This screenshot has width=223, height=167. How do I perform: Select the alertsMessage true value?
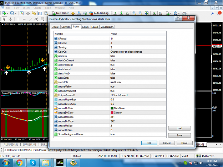[112, 65]
